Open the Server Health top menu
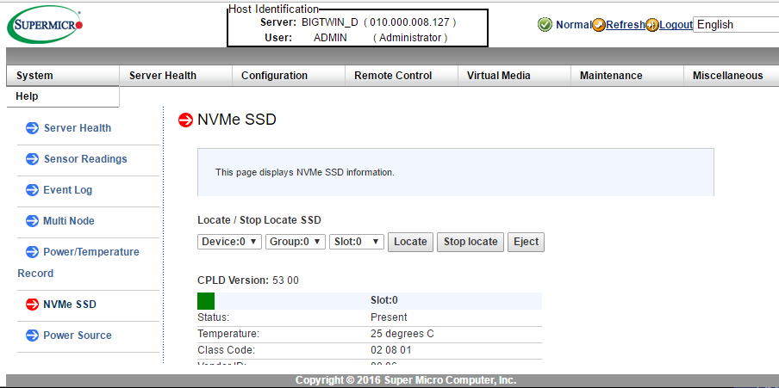The height and width of the screenshot is (388, 779). (176, 76)
